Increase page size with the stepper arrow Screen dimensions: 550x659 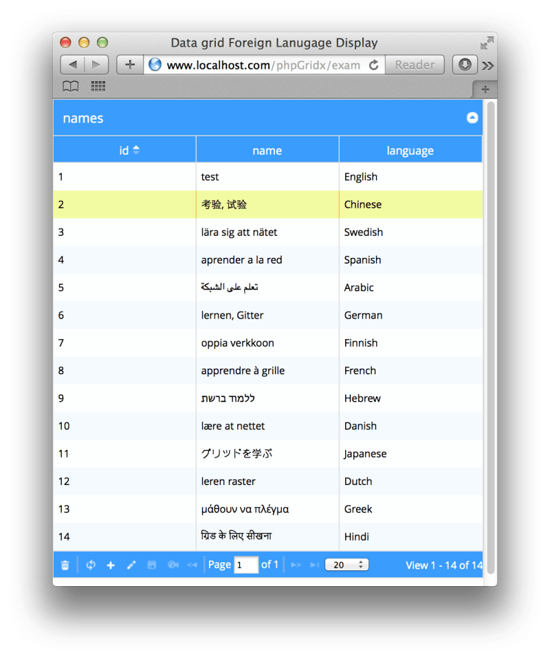[360, 561]
